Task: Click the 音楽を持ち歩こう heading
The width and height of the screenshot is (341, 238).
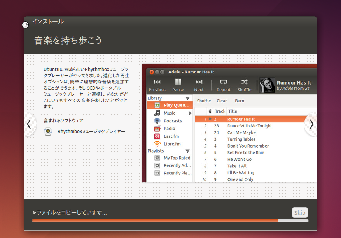Action: pos(68,40)
